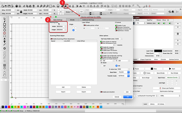The height and width of the screenshot is (113, 182).
Task: Open the layer Mode Fill dropdown
Action: (140, 23)
